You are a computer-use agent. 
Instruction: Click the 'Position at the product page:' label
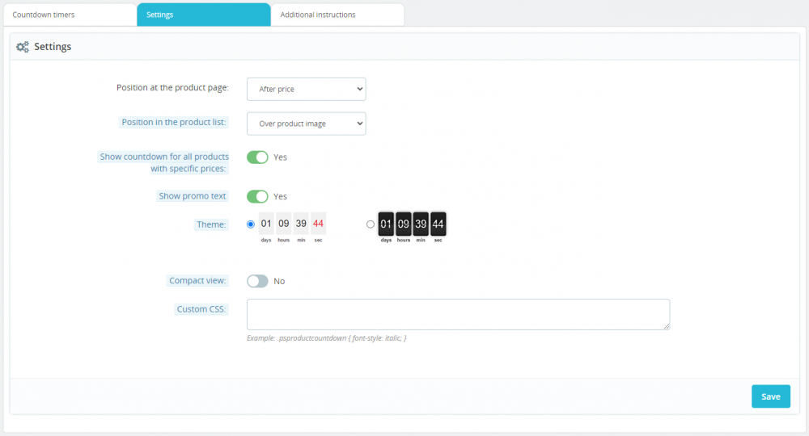click(x=172, y=87)
